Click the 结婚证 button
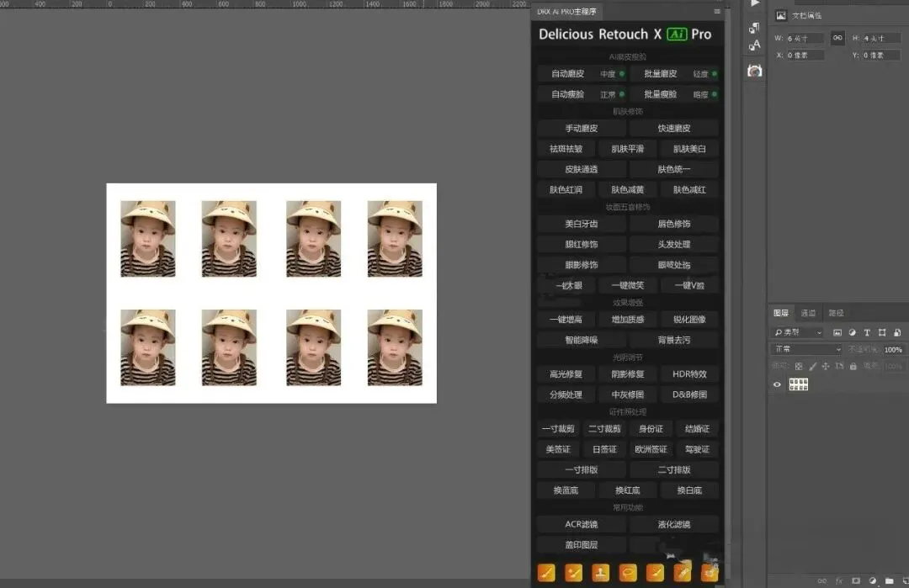The image size is (909, 588). 698,429
